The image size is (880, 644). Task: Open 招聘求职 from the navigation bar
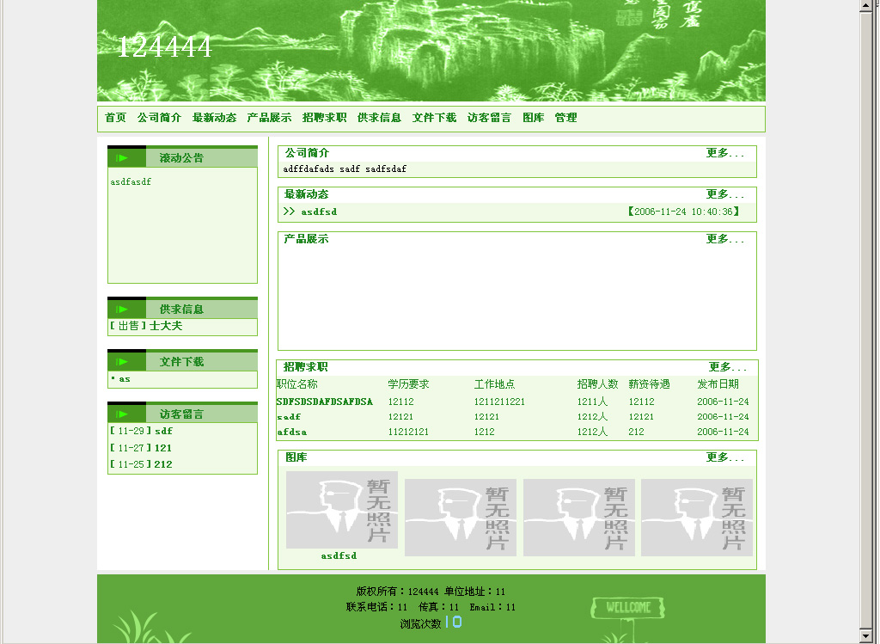(x=324, y=118)
